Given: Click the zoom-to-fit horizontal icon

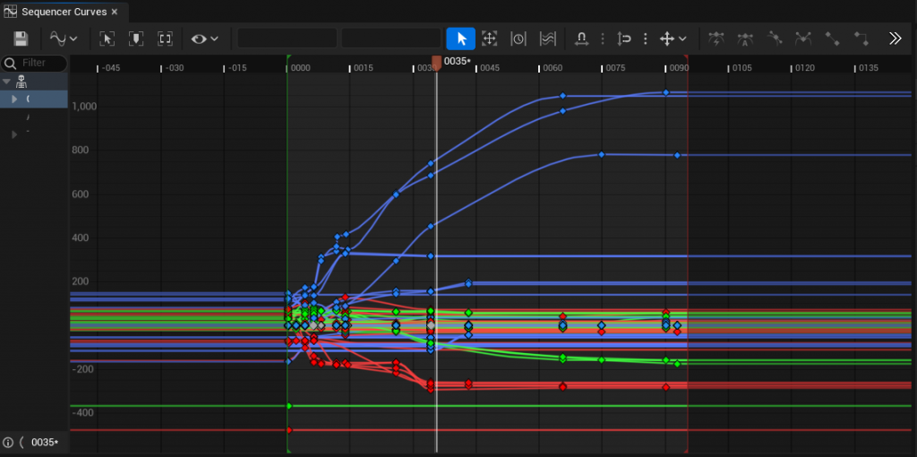Looking at the screenshot, I should (x=107, y=39).
